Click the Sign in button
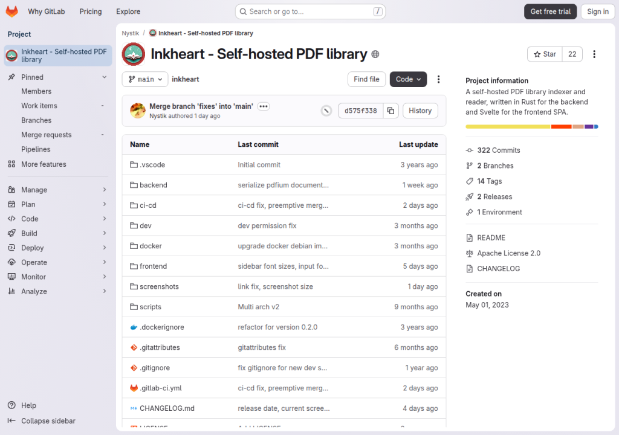The width and height of the screenshot is (619, 435). [598, 12]
